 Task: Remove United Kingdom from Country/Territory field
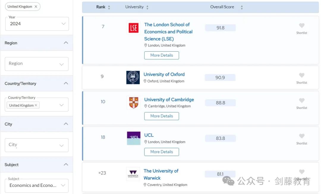click(x=36, y=105)
